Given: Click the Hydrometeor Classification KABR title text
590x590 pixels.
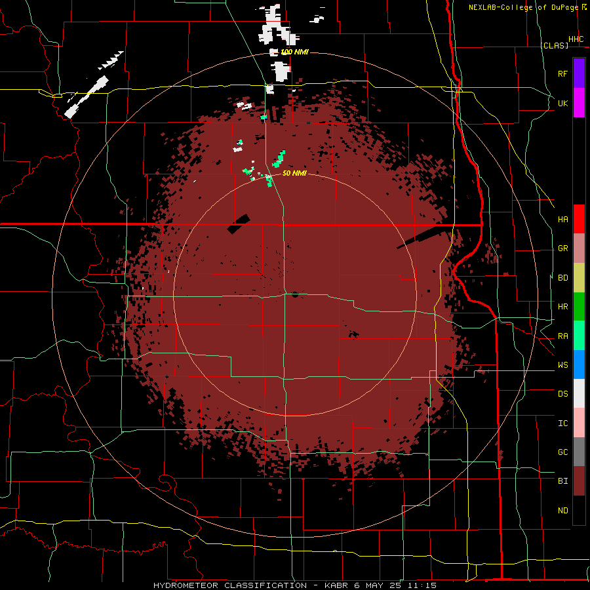Looking at the screenshot, I should [294, 585].
